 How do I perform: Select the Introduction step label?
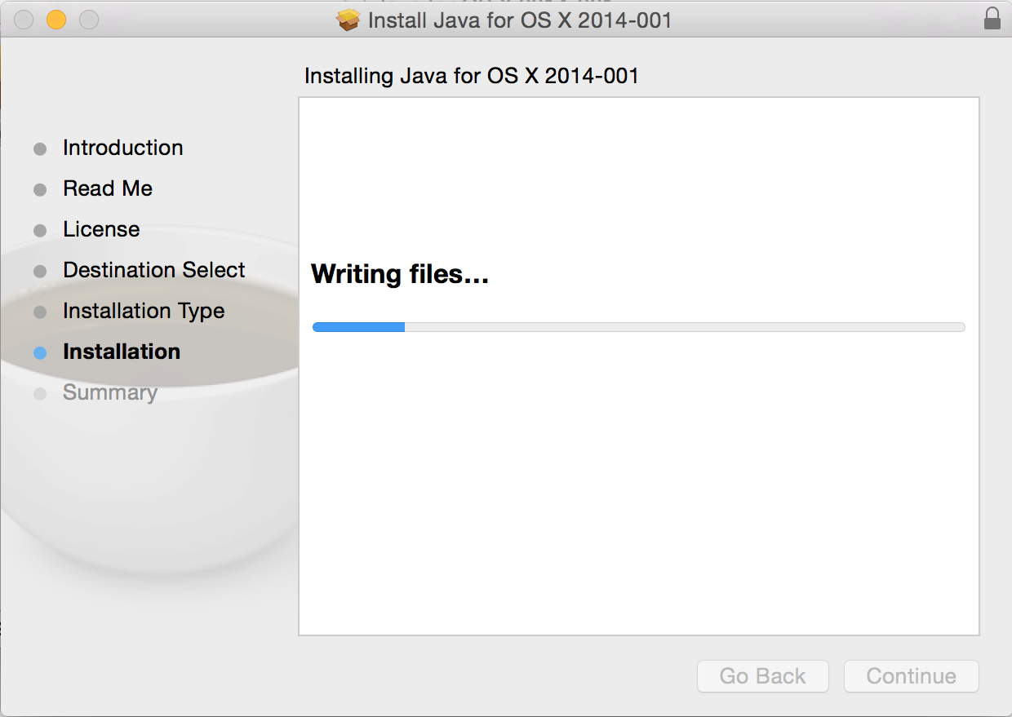tap(122, 148)
